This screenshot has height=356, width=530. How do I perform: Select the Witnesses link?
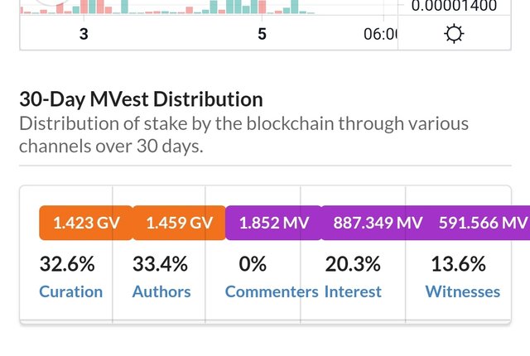(462, 291)
